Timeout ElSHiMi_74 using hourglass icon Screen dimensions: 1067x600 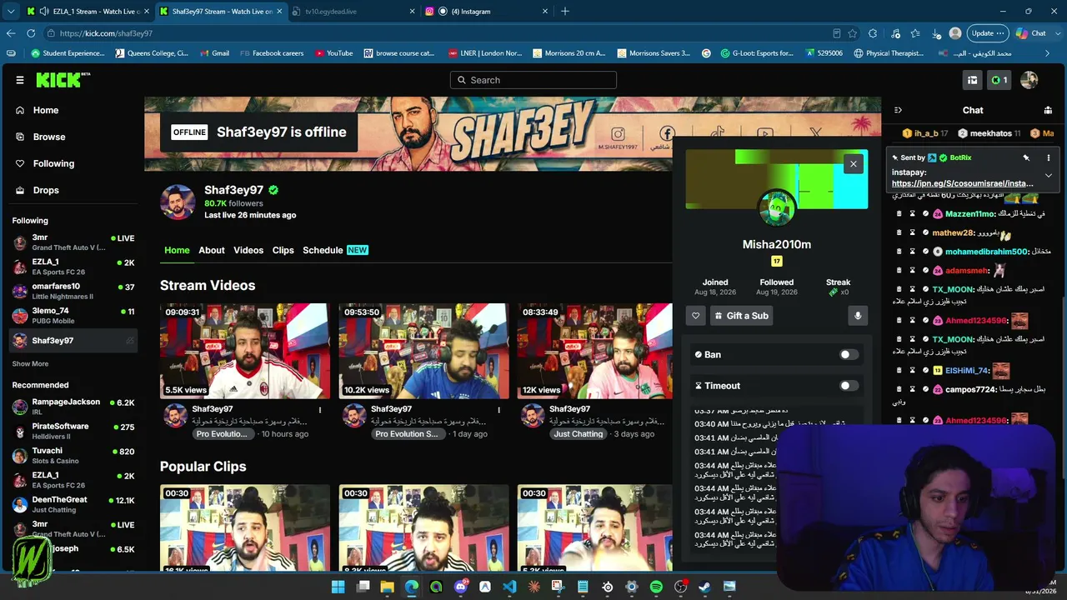[912, 371]
